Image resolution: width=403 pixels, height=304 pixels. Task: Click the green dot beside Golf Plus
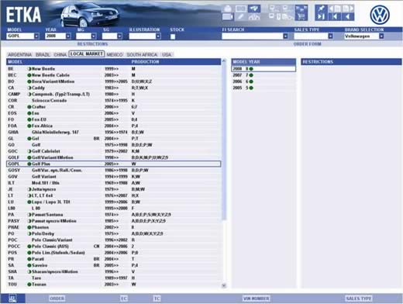[29, 164]
